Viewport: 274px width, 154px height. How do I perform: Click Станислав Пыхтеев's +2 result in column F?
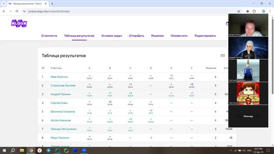192,86
